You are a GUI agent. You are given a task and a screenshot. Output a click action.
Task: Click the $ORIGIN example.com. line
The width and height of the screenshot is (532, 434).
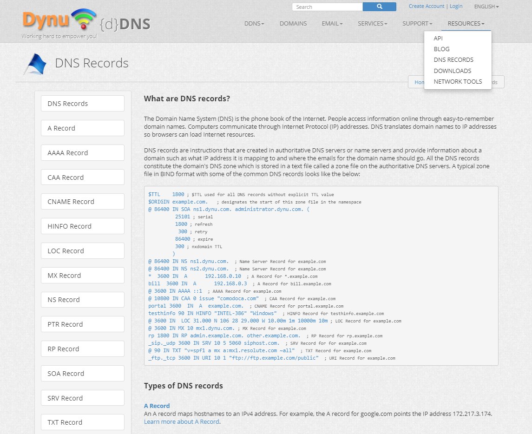[x=255, y=202]
